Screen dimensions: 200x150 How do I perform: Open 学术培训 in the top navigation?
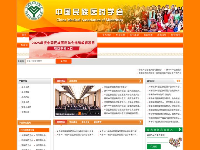(x=107, y=35)
